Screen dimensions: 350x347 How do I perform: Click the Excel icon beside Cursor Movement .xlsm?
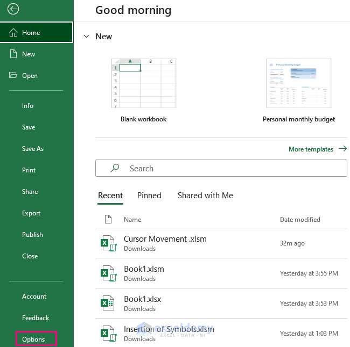108,243
